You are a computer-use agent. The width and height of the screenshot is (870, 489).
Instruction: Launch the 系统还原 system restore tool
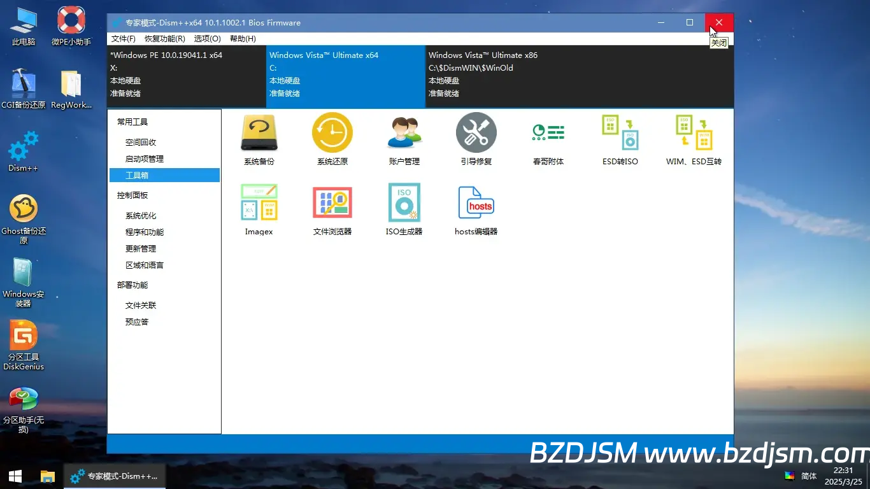coord(332,140)
